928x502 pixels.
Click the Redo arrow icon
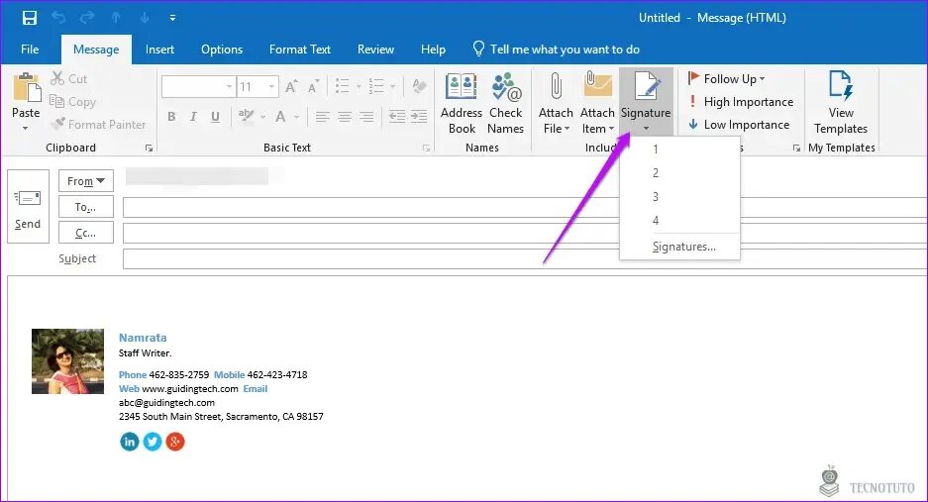[87, 18]
